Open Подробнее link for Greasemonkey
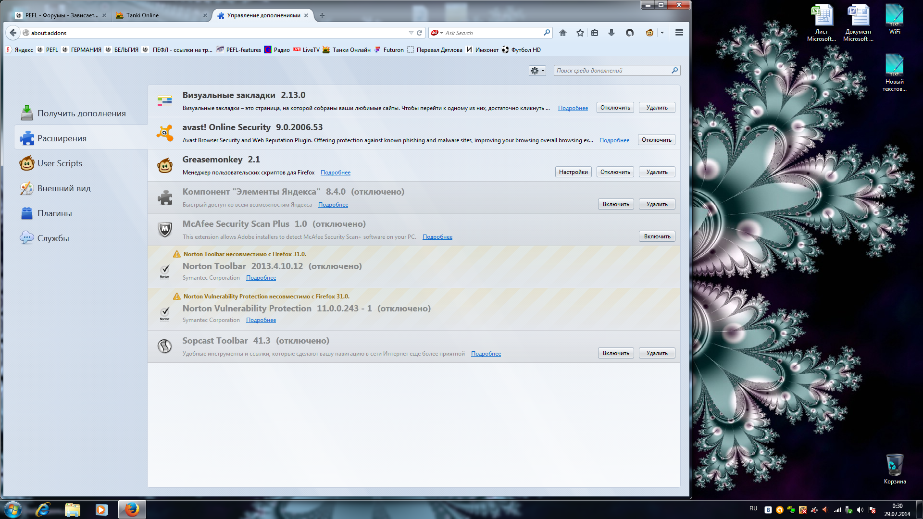 click(x=336, y=173)
